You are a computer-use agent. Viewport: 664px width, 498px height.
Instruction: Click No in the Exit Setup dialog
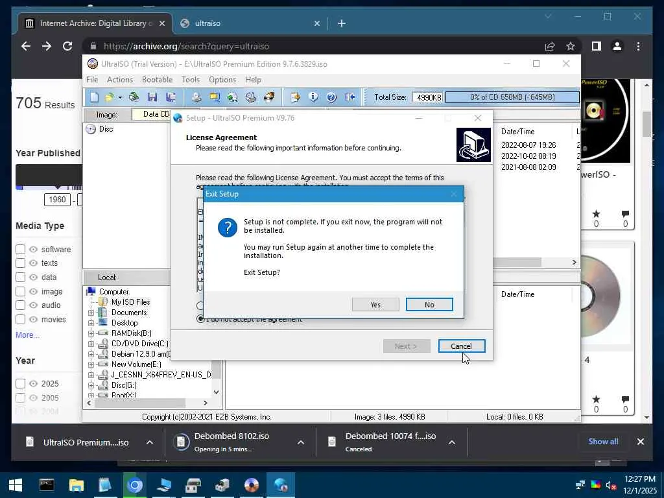coord(429,305)
